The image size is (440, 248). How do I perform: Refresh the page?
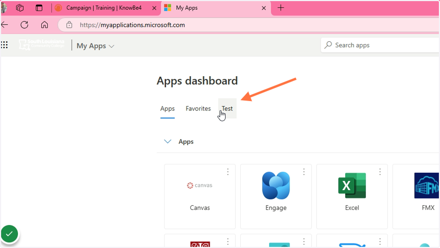coord(25,25)
